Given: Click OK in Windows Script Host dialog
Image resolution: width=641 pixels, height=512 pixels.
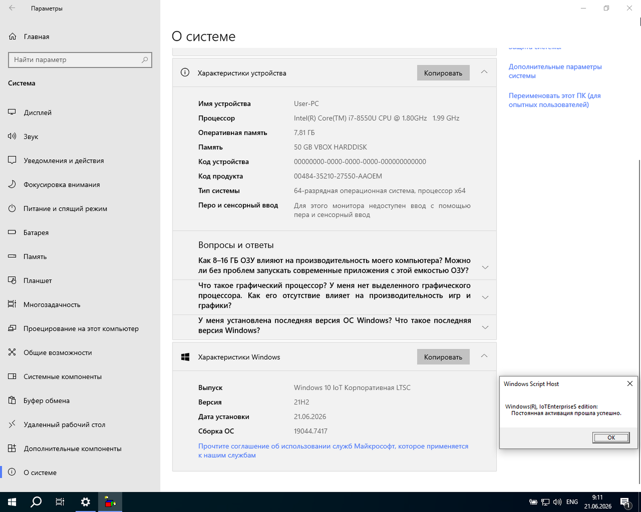Looking at the screenshot, I should pyautogui.click(x=611, y=438).
